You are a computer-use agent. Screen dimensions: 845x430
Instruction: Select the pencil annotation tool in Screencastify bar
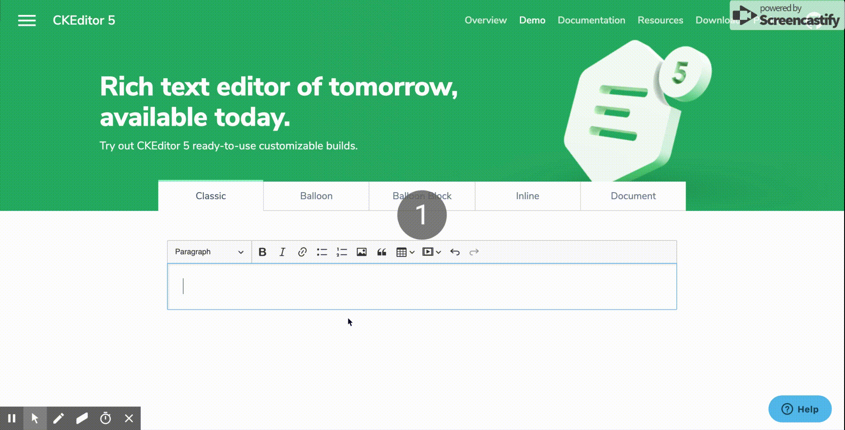tap(59, 418)
